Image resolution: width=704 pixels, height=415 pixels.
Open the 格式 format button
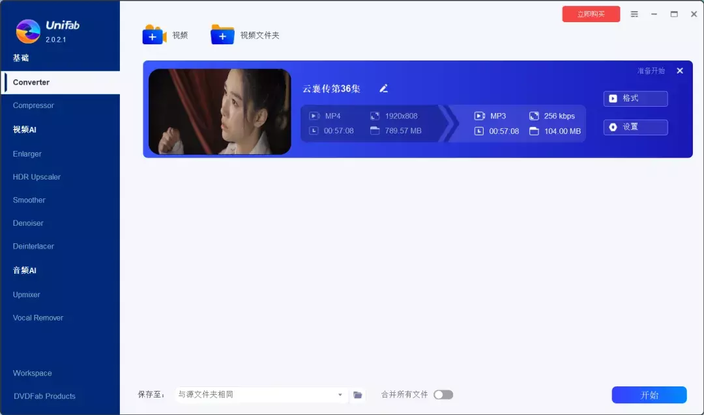[x=636, y=99]
